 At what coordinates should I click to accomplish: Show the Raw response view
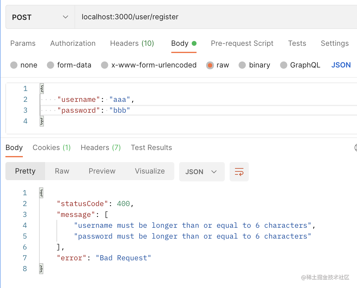pyautogui.click(x=62, y=171)
